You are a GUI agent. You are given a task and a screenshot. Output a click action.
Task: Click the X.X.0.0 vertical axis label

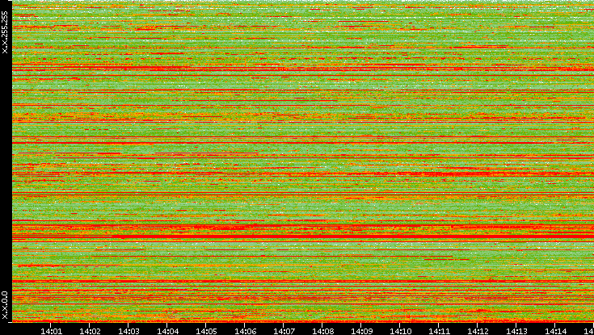(x=6, y=305)
